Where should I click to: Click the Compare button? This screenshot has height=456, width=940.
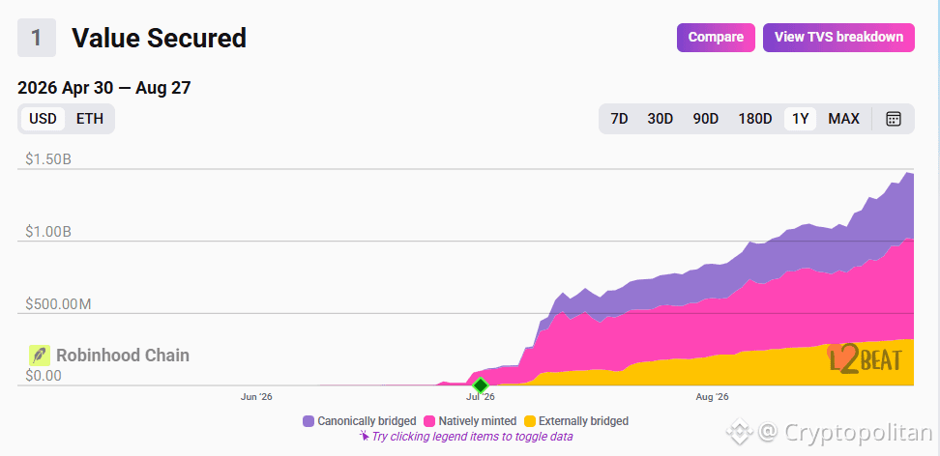click(716, 37)
